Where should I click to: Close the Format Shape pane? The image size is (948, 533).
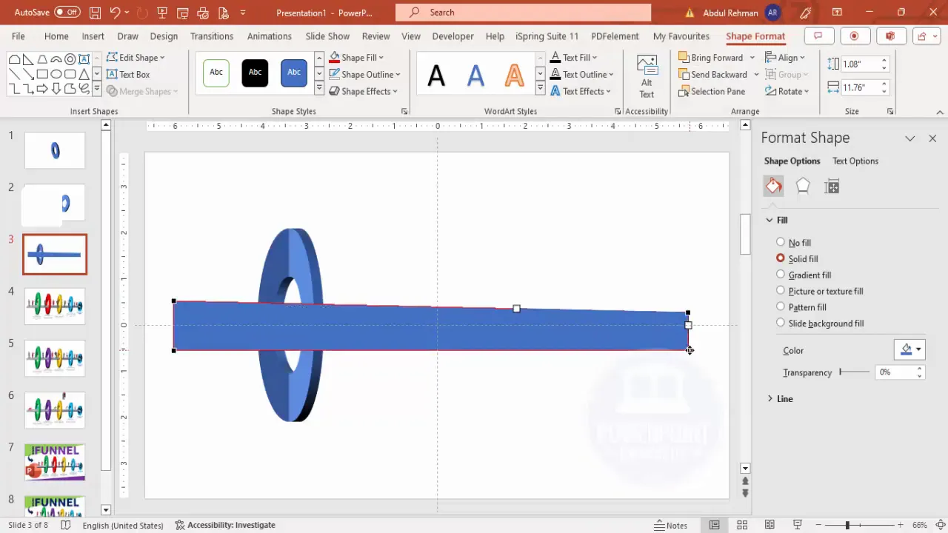932,138
